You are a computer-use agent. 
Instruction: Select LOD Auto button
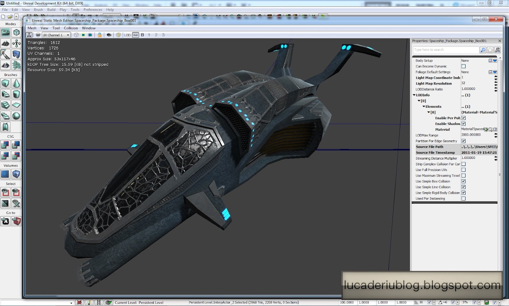coord(136,35)
